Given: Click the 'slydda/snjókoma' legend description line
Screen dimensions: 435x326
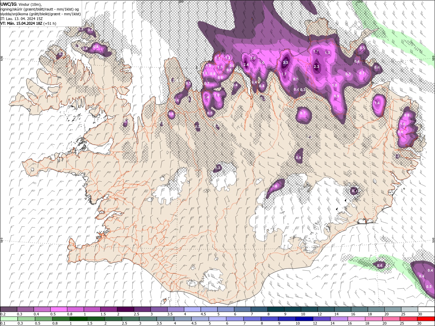Looking at the screenshot, I should (40, 14).
